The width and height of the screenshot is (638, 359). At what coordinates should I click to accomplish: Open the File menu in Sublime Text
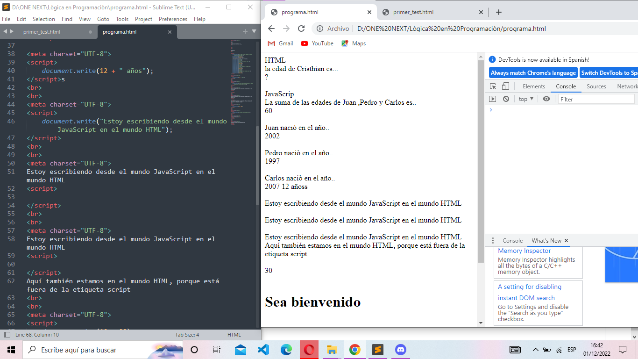[x=6, y=19]
